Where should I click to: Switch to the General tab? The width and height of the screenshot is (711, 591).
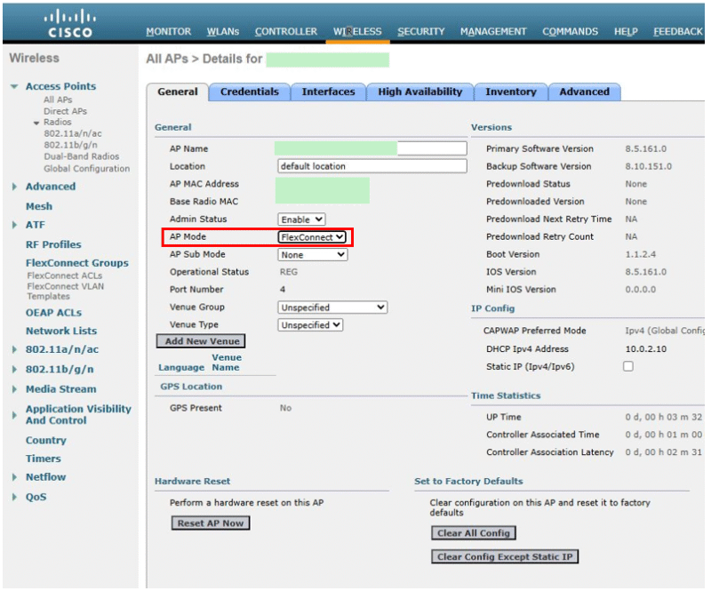[x=178, y=92]
